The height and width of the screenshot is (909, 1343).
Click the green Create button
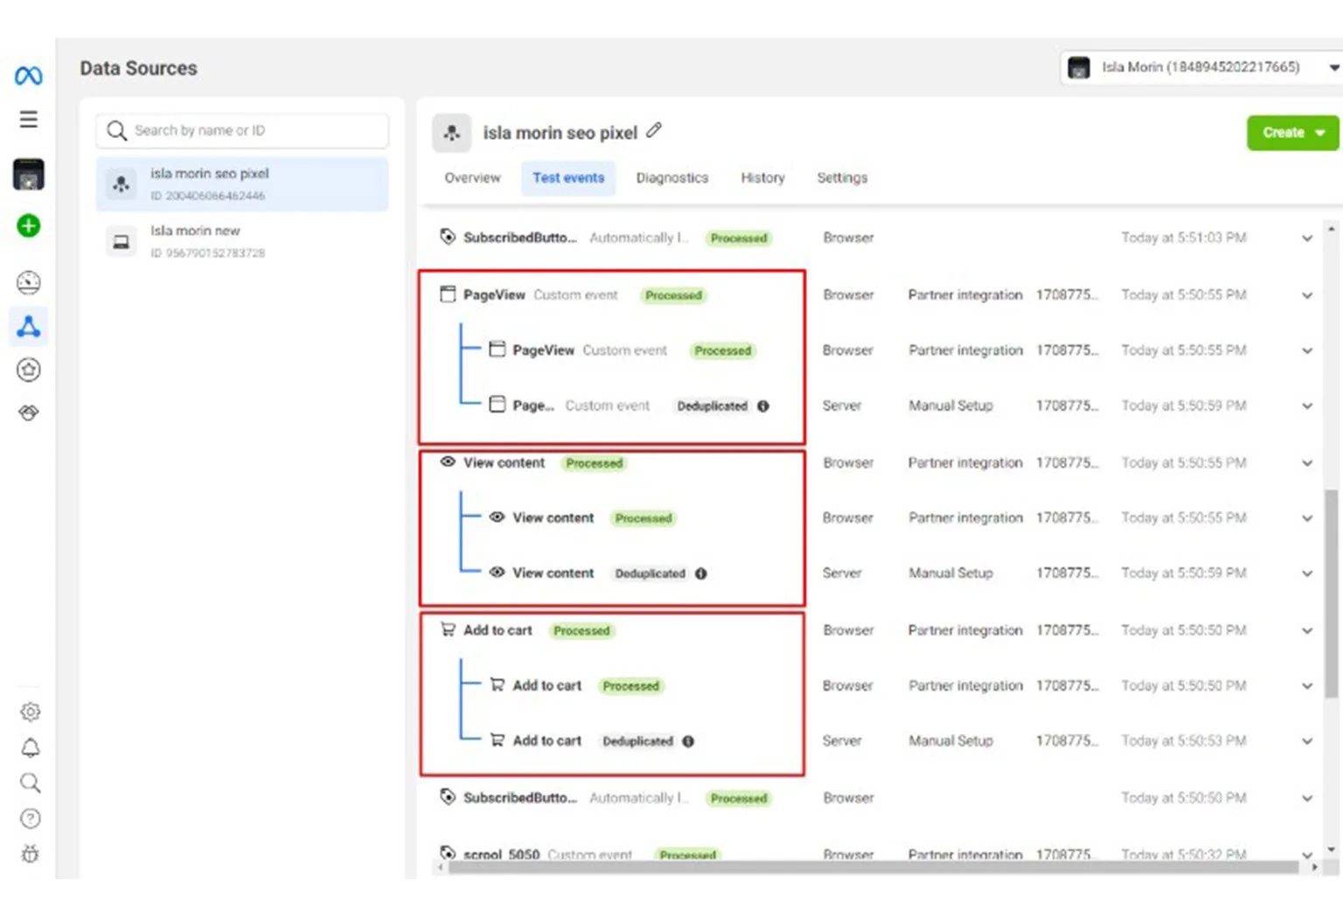(x=1292, y=133)
